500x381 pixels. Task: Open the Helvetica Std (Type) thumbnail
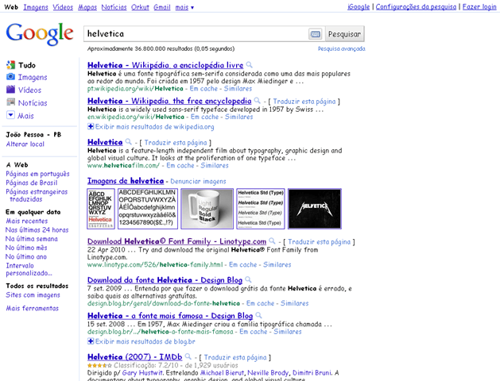(261, 209)
